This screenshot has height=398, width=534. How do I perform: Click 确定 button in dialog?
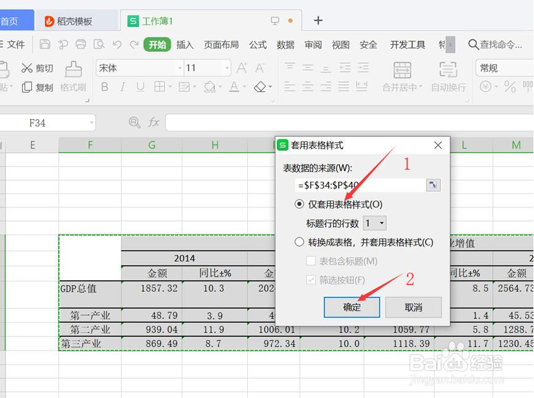tap(352, 307)
